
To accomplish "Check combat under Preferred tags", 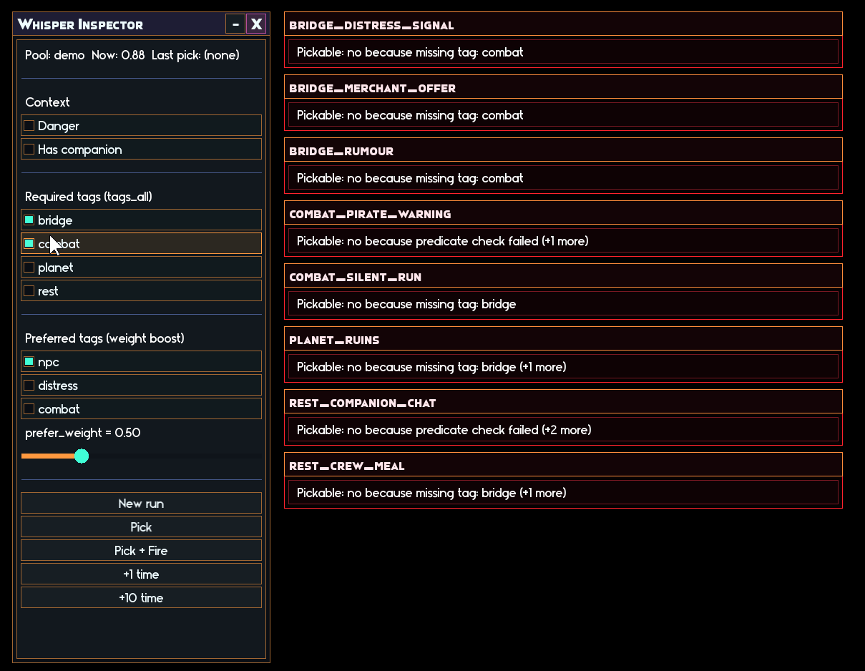I will 29,409.
